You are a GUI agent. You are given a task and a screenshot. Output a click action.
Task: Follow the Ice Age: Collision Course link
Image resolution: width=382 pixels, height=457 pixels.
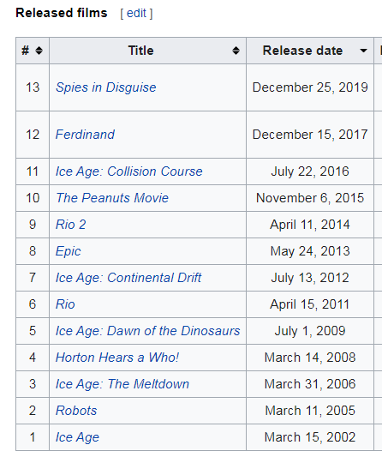coord(129,171)
